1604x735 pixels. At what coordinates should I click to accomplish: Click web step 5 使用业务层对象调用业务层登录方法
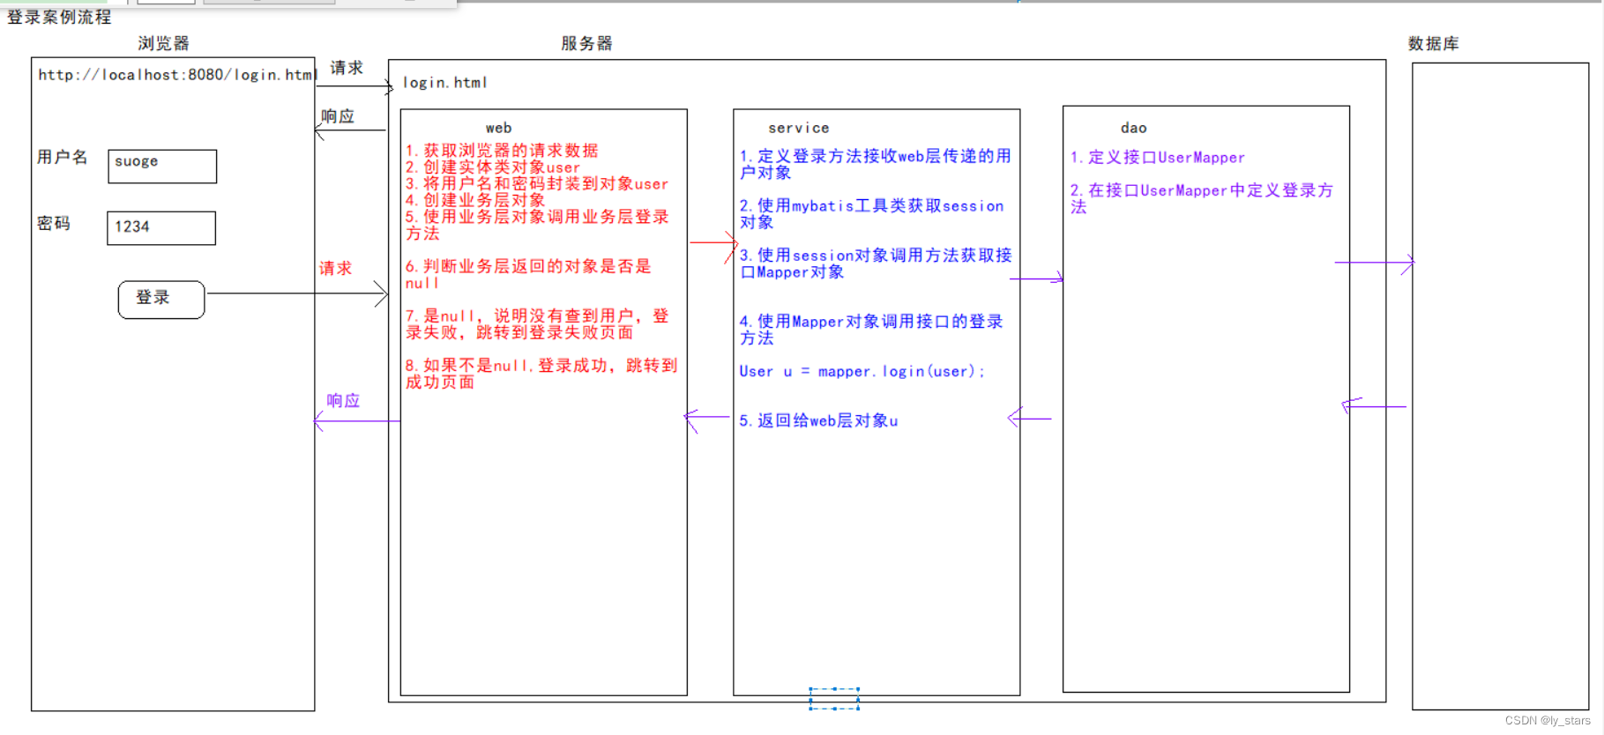pyautogui.click(x=537, y=225)
